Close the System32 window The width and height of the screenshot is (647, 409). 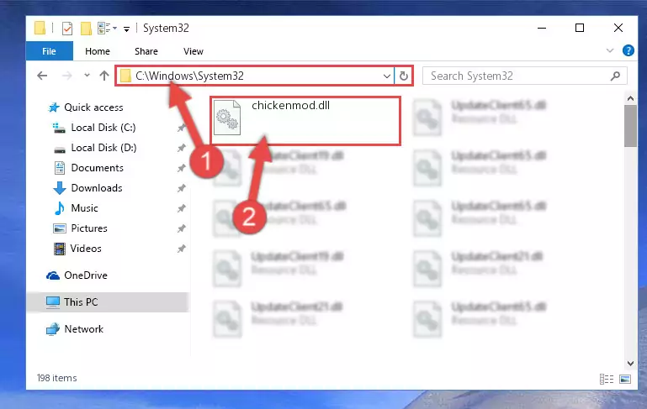tap(618, 28)
